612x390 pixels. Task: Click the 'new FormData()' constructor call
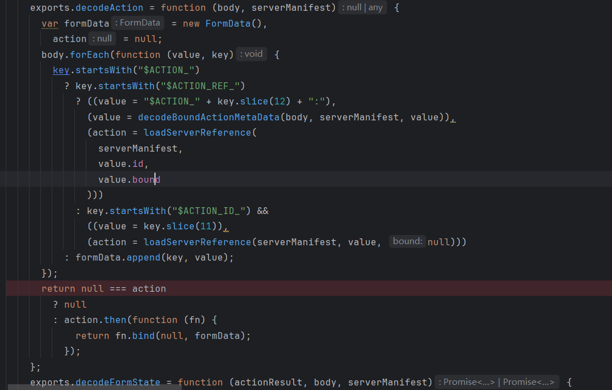point(224,24)
